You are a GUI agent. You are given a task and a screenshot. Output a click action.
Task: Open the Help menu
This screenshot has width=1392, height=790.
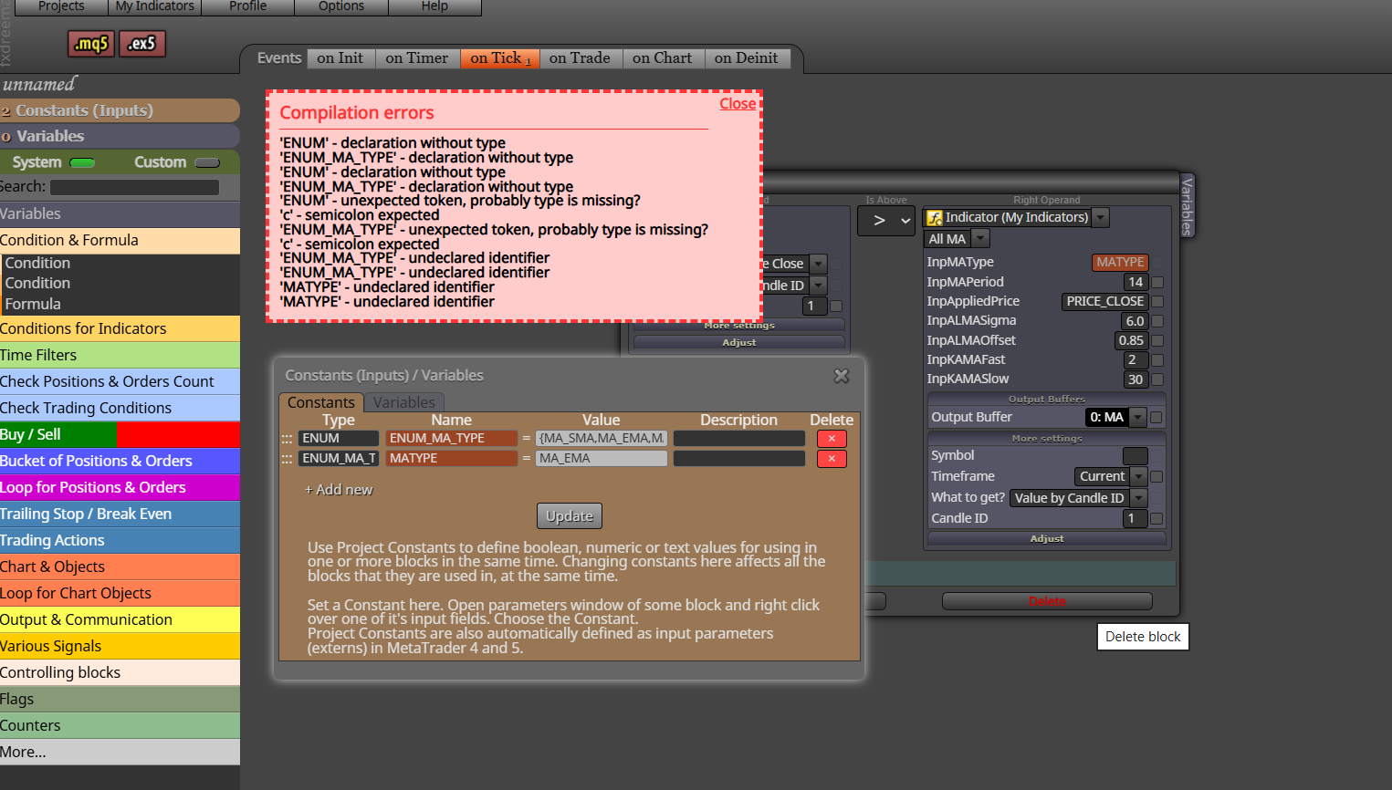[x=434, y=6]
